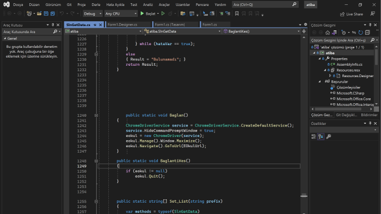This screenshot has width=381, height=214.
Task: Pin the Araç Kutusu panel
Action: [53, 25]
